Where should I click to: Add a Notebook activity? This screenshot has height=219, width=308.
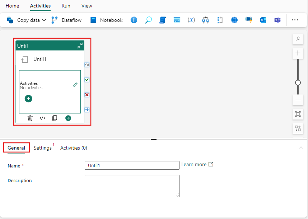[x=106, y=20]
